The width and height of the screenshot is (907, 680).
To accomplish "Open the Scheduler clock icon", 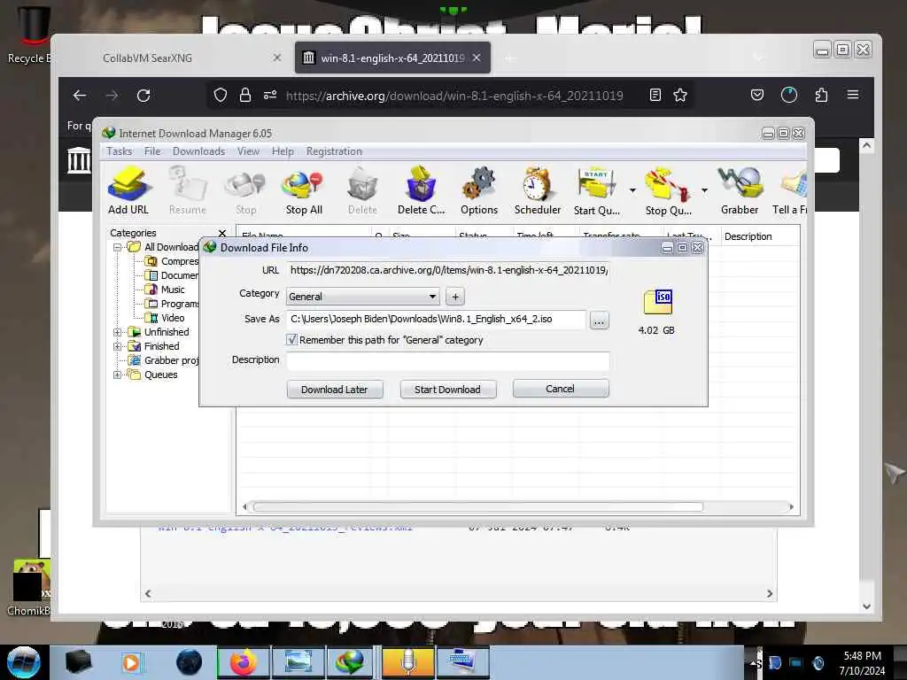I will coord(538,191).
